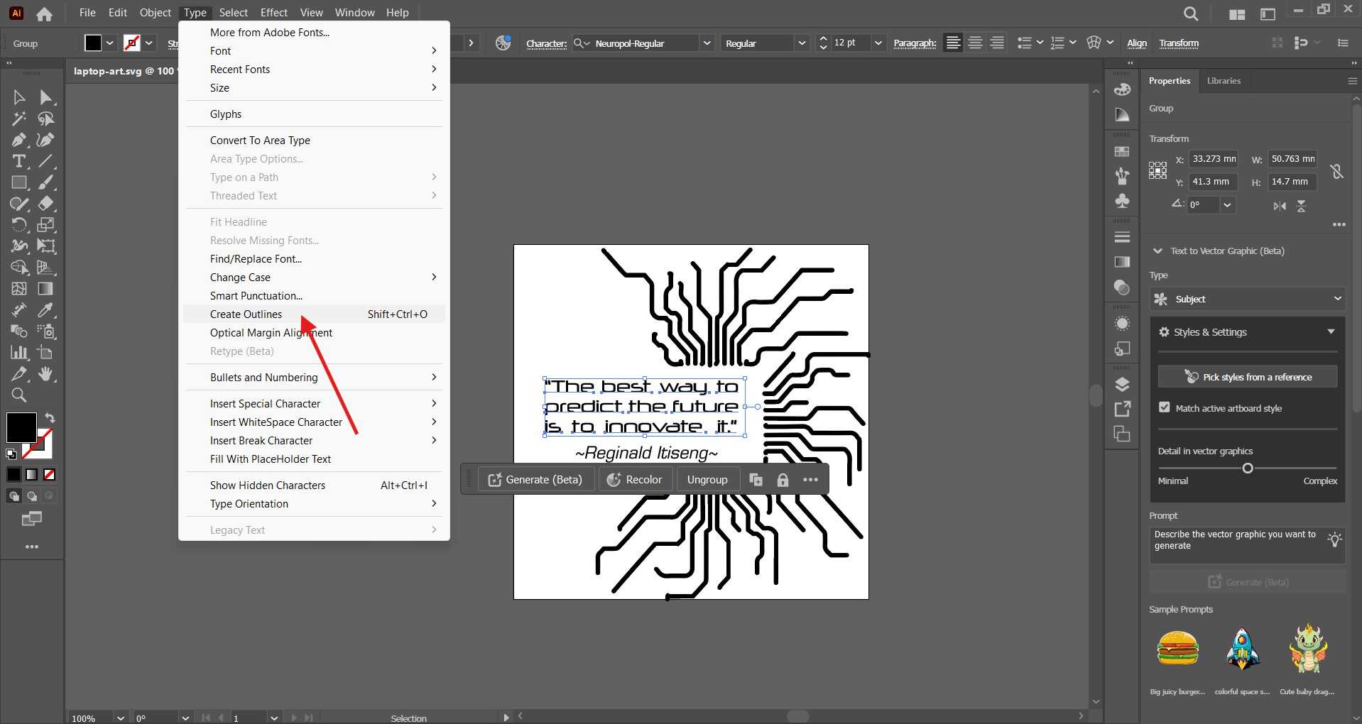
Task: Open the bullets list dropdown arrow
Action: point(1040,43)
